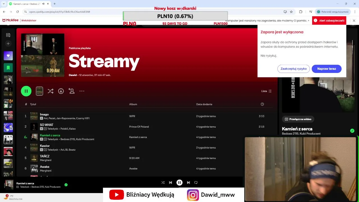Select the track TAŃCZ
Screen dimensions: 359x202
click(45, 156)
